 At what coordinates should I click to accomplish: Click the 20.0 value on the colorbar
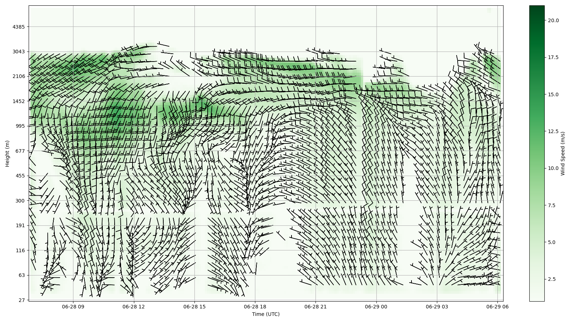point(553,20)
